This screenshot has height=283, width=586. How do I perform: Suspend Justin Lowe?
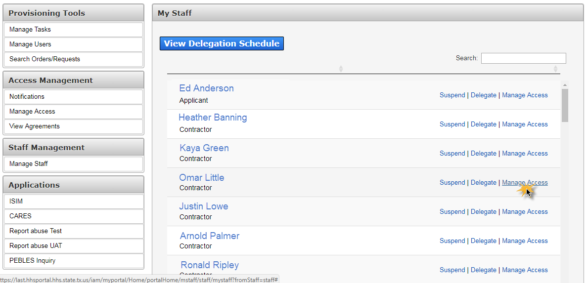click(452, 212)
